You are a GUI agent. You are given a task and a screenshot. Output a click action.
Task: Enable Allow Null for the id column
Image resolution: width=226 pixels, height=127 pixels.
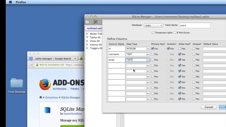(x=180, y=49)
